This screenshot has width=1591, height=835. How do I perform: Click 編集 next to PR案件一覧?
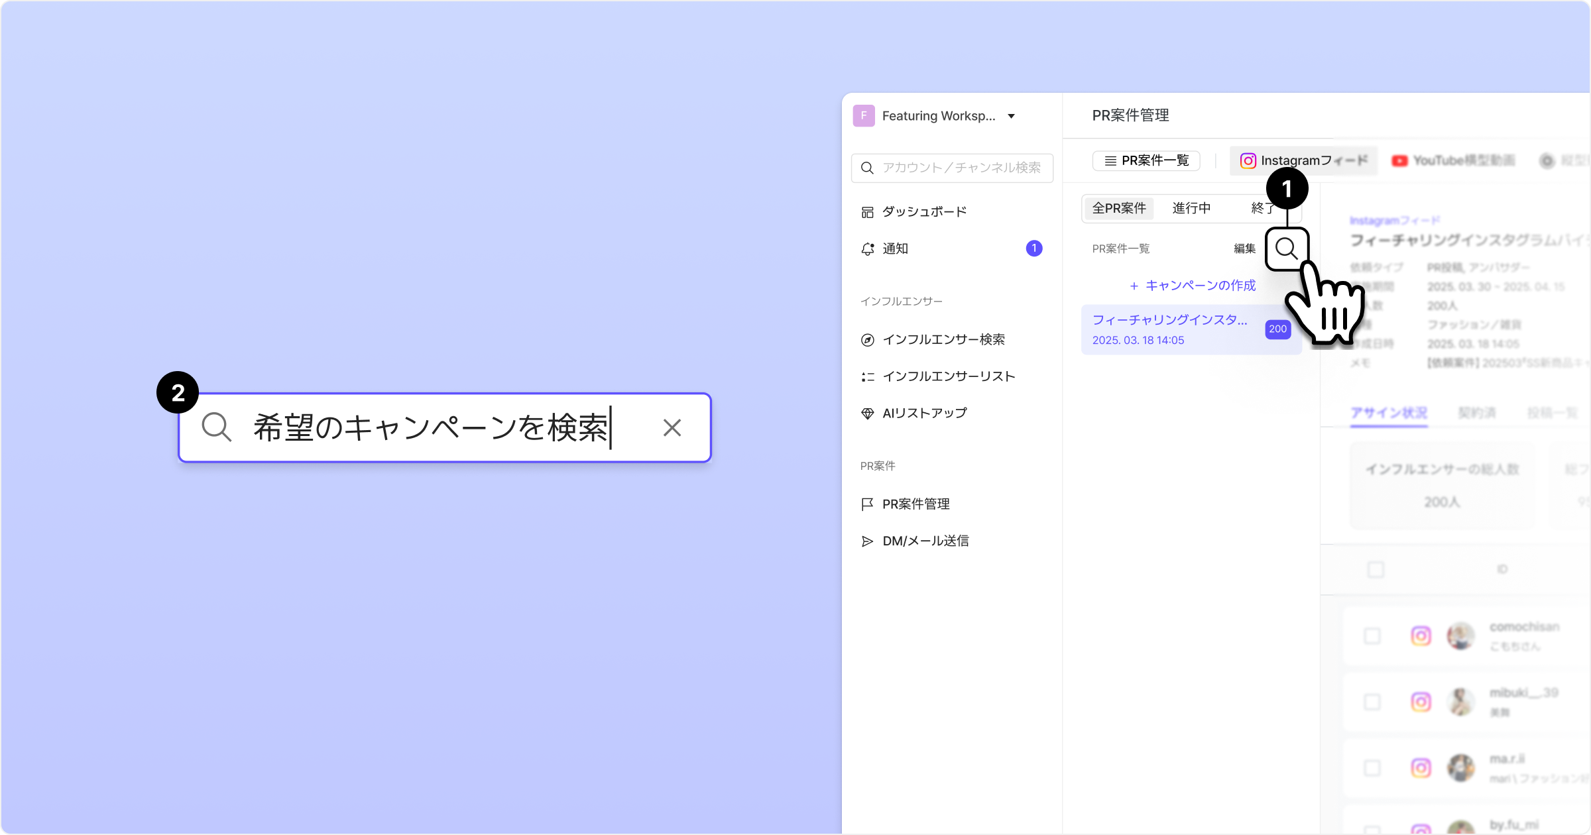1244,249
